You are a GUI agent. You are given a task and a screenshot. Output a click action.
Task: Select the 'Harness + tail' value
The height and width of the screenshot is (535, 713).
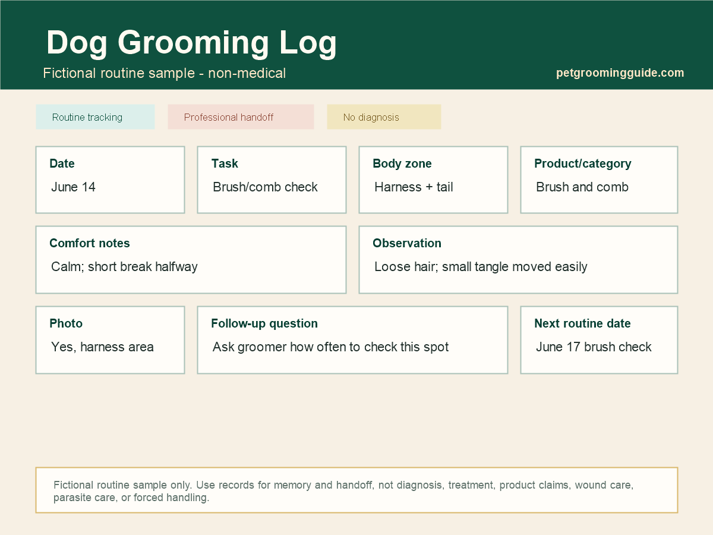[x=414, y=187]
